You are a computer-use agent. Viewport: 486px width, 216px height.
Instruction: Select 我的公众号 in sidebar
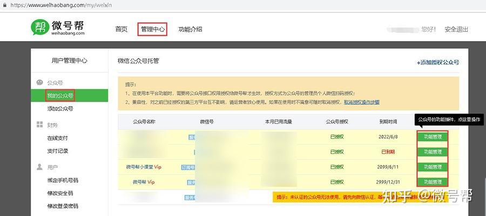point(60,96)
